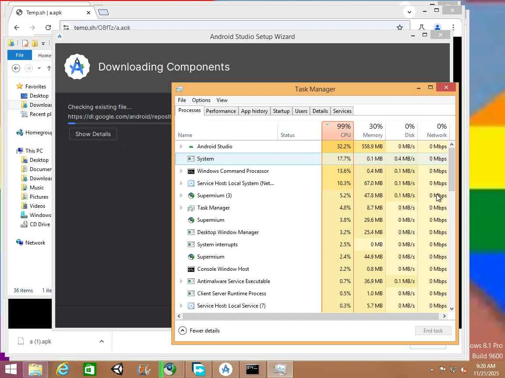
Task: Sort processes by Network column
Action: (x=434, y=130)
